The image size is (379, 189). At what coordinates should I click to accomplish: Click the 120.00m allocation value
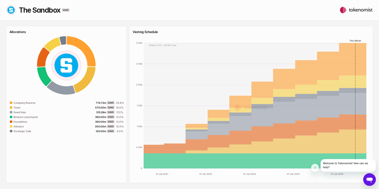(101, 131)
